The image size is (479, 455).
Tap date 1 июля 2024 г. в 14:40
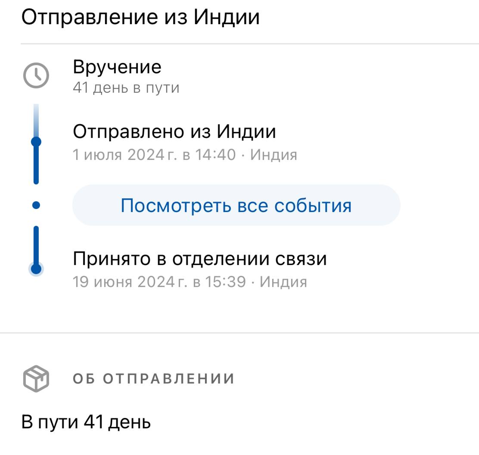[x=154, y=155]
